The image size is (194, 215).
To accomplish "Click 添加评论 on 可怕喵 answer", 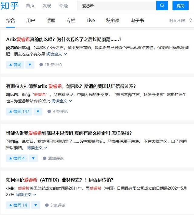I will (x=53, y=158).
